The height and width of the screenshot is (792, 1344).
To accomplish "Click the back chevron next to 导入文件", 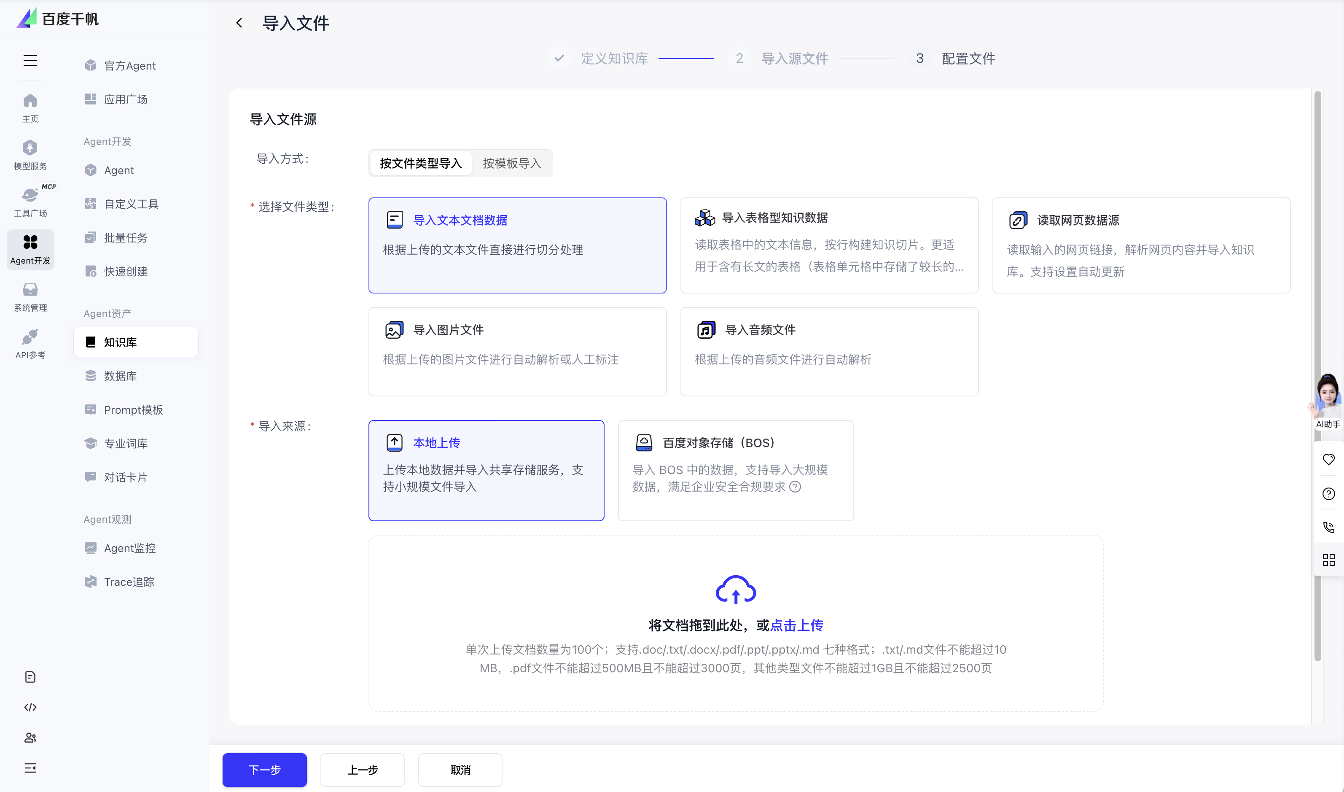I will tap(239, 23).
